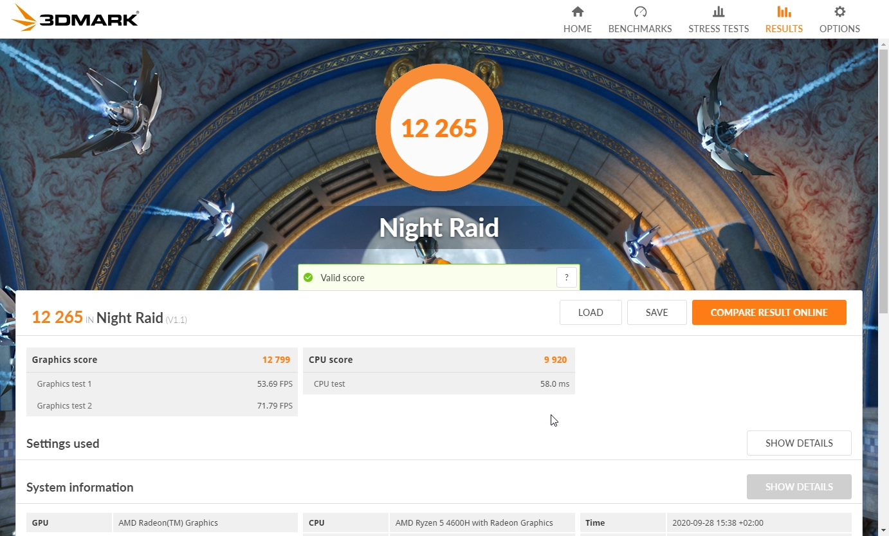
Task: Click the green valid score checkmark icon
Action: click(308, 277)
